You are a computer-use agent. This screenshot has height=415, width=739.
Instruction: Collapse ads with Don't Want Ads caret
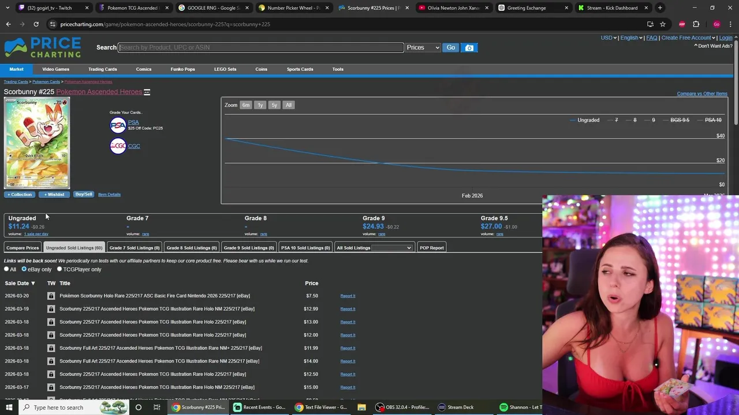[696, 46]
